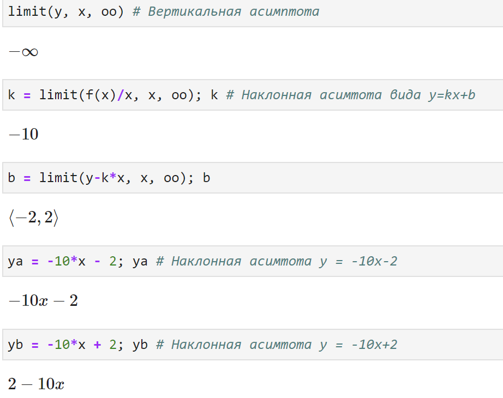Click the negative infinity output
The height and width of the screenshot is (398, 503).
[23, 52]
